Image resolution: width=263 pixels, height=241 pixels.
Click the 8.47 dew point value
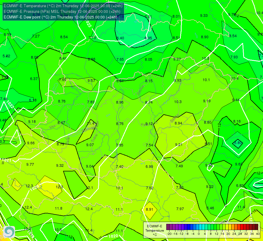coord(61,123)
